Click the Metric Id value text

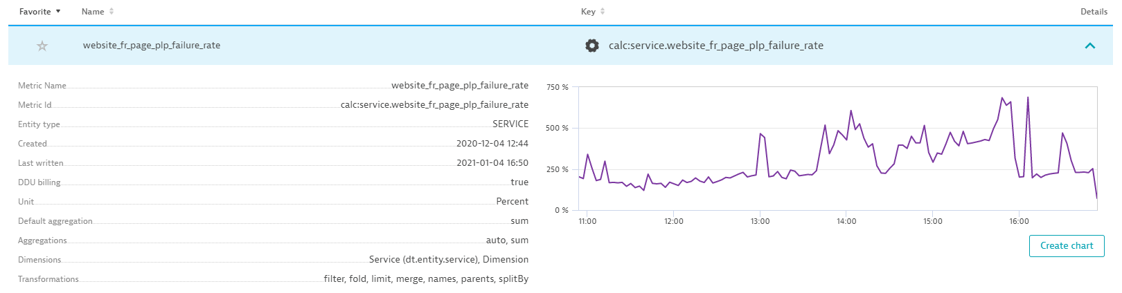(x=434, y=105)
